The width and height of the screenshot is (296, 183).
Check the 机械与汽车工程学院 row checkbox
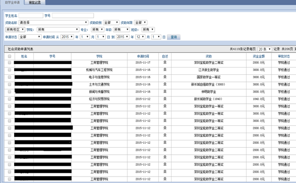click(9, 70)
